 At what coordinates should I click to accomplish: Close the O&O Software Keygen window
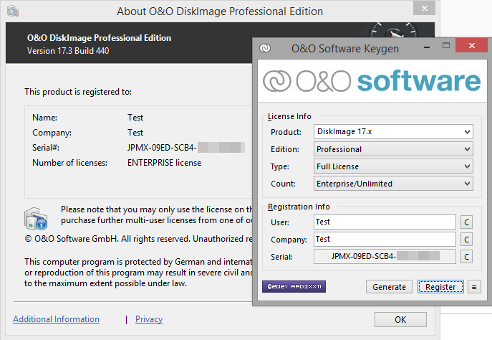click(x=471, y=46)
